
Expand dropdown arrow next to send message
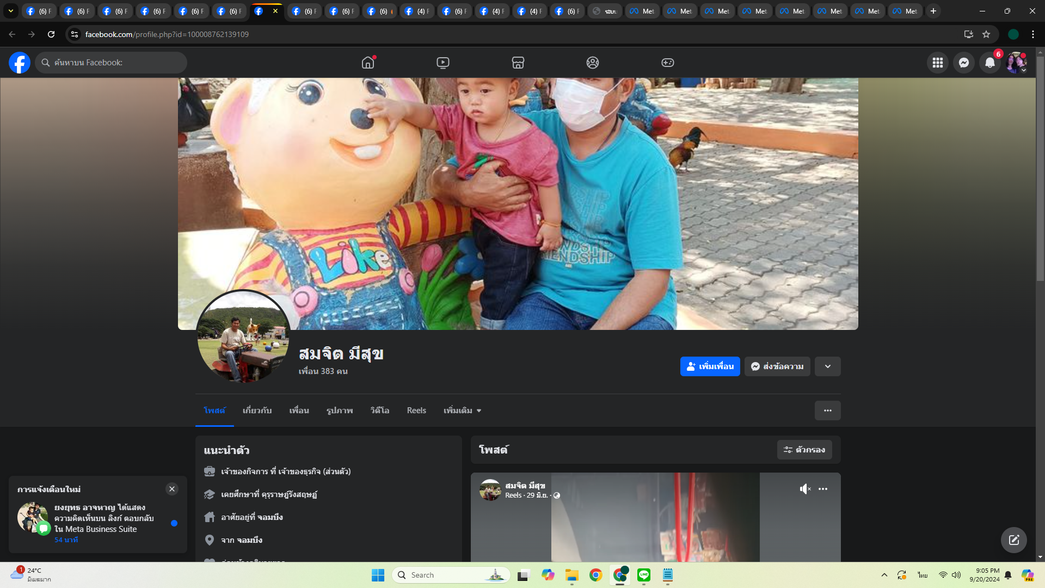click(x=827, y=366)
